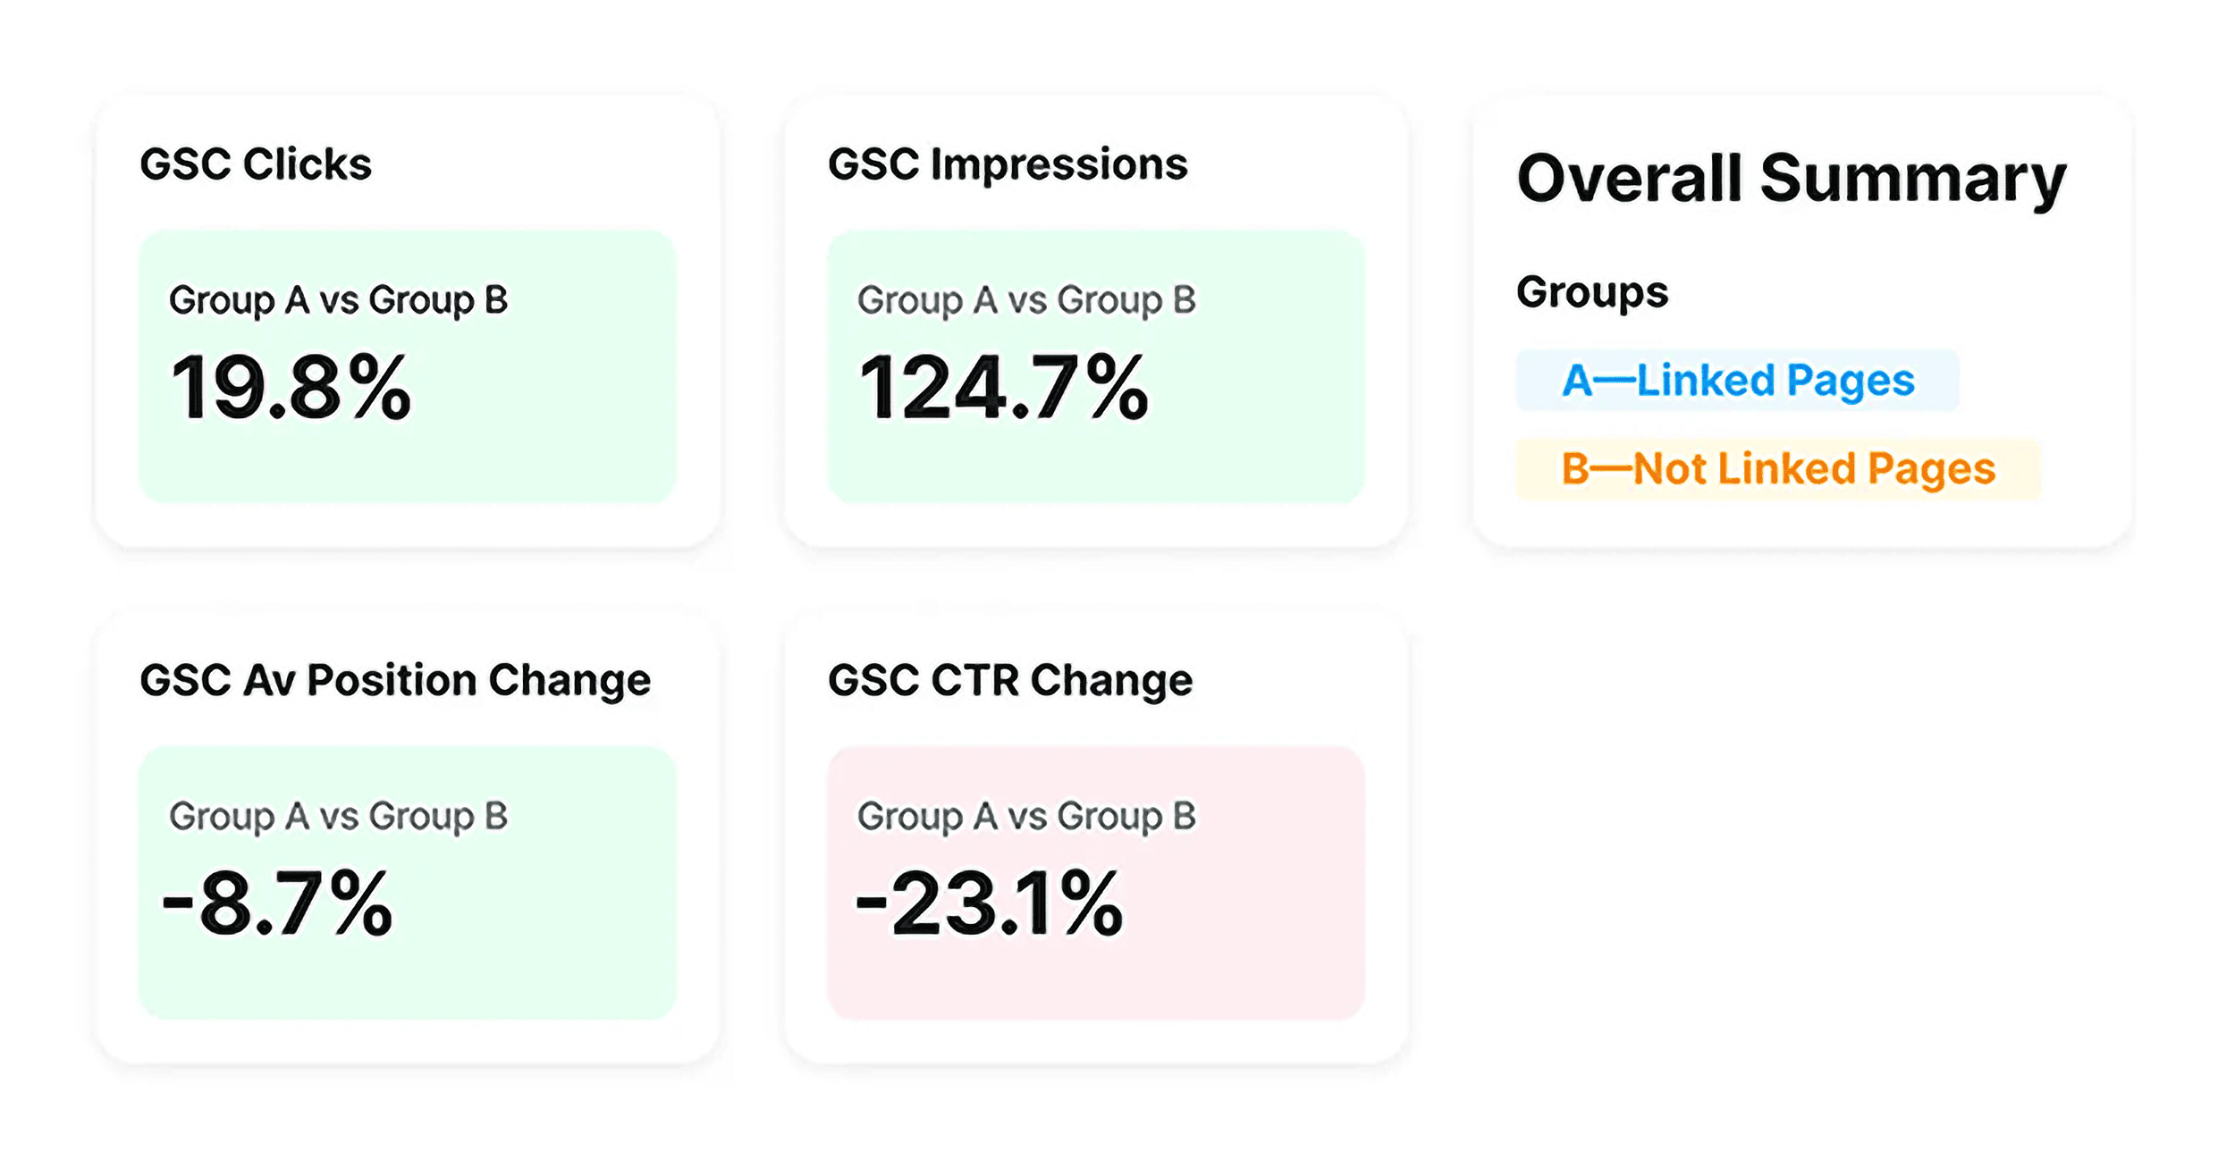Click Group A vs Group B in CTR card
Viewport: 2235px width, 1159px height.
pos(1026,817)
